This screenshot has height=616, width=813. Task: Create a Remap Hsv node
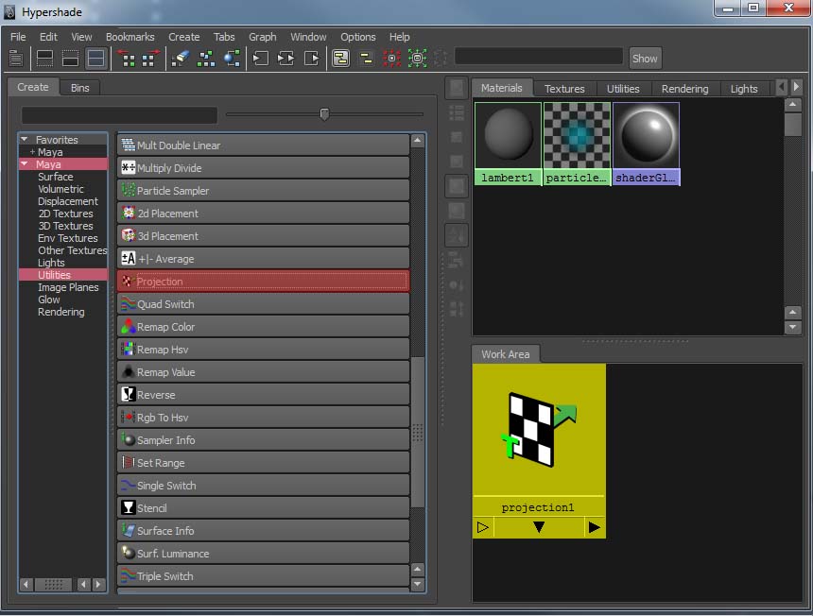(x=264, y=350)
